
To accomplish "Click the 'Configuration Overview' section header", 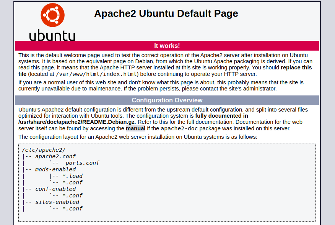I will [167, 100].
